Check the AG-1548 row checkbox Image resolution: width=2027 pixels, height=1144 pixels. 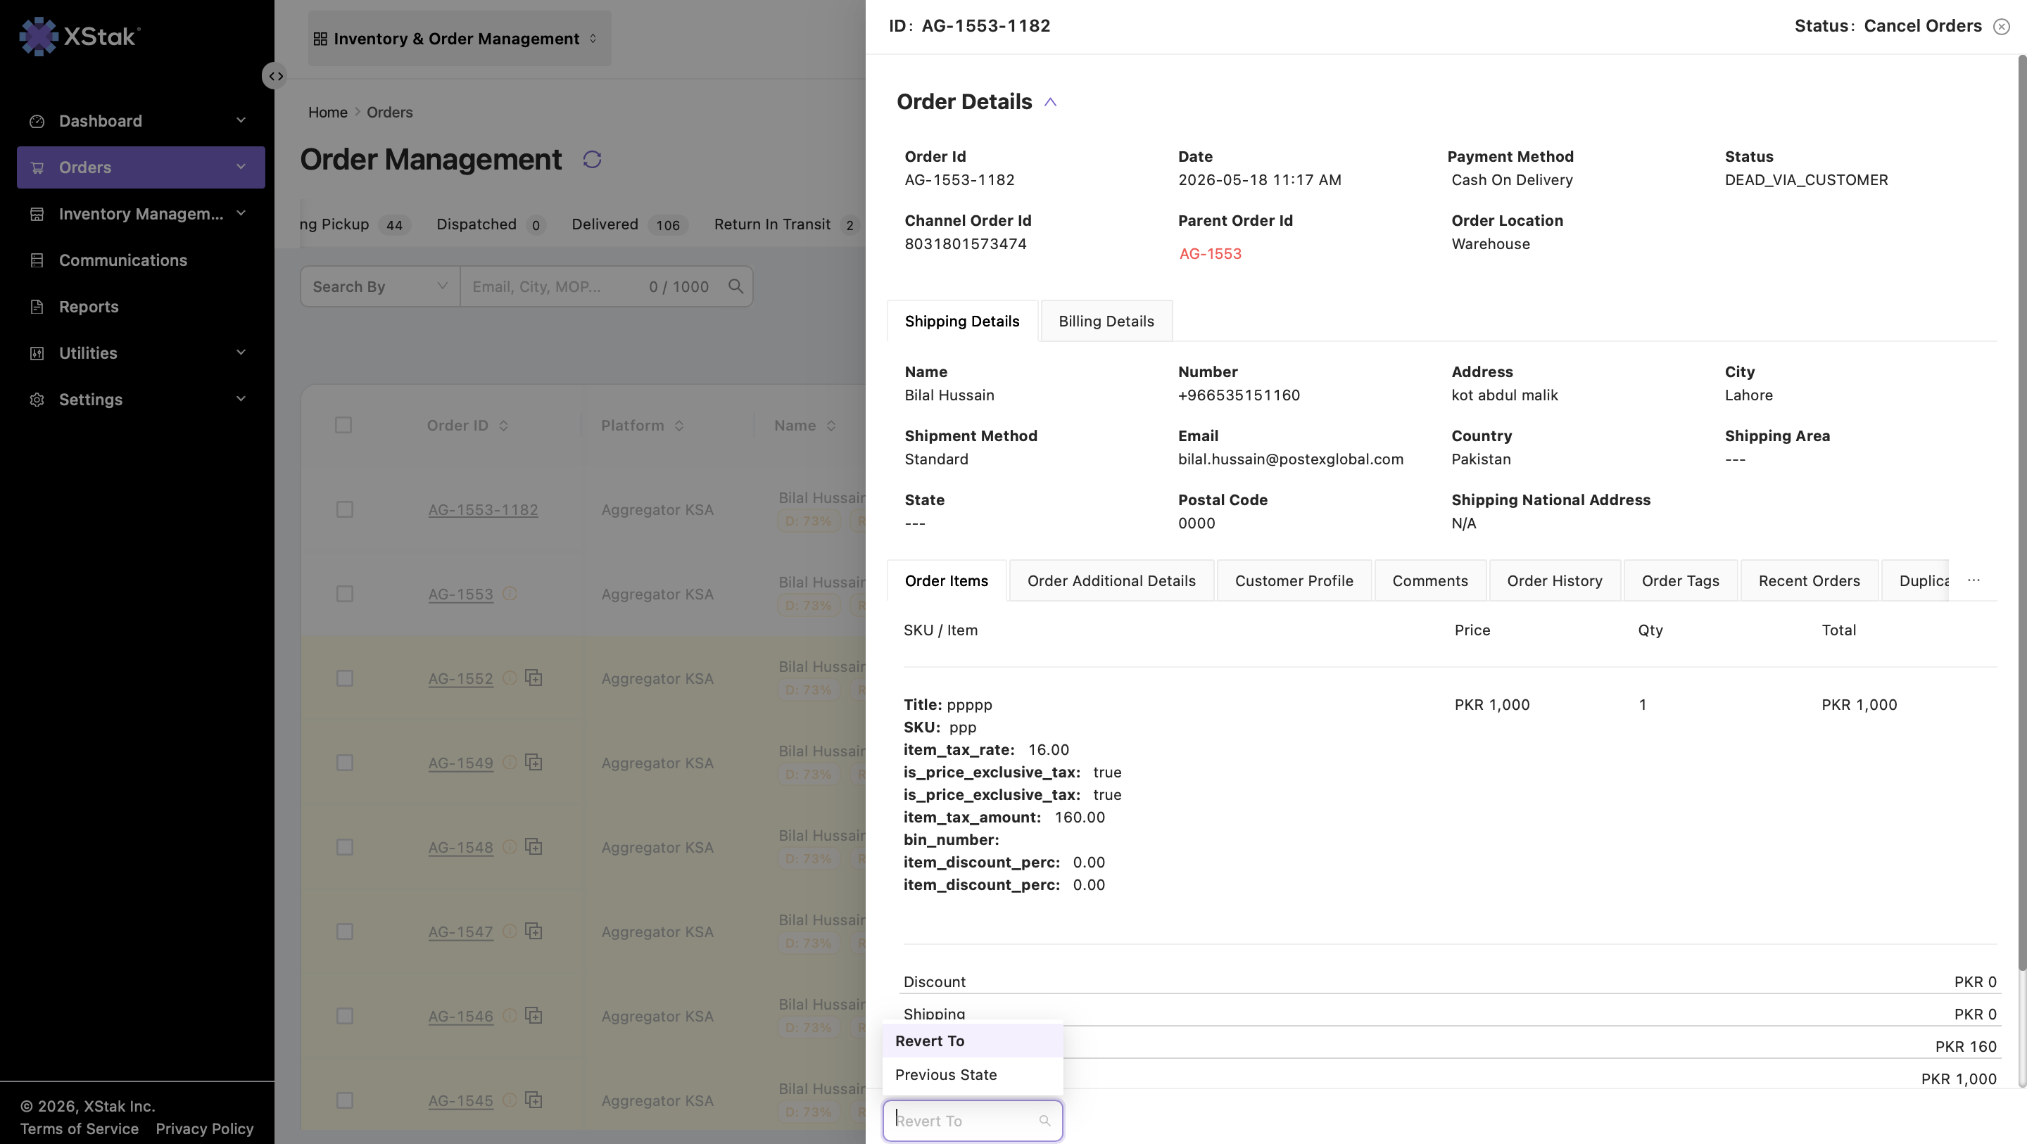(x=345, y=847)
